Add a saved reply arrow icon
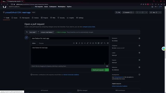 click(105, 43)
